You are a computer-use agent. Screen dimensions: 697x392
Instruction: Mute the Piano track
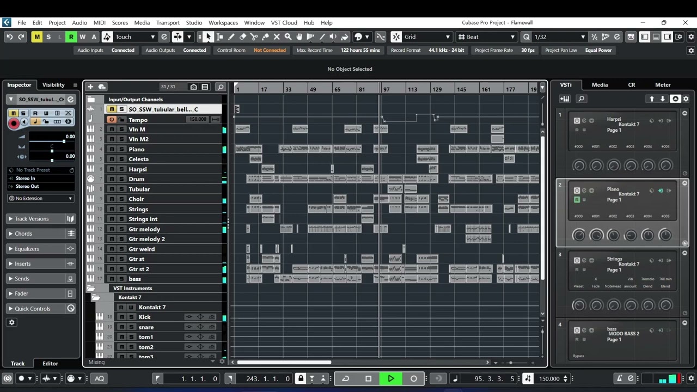click(x=112, y=149)
